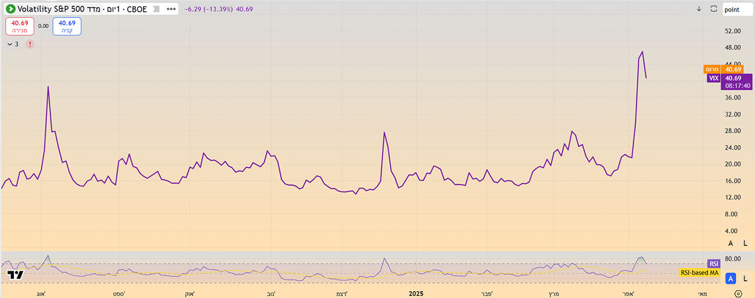
Task: Click the 80.00 label on the RSI scale
Action: [734, 259]
